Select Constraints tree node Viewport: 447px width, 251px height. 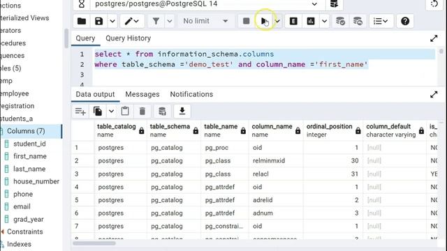click(25, 231)
